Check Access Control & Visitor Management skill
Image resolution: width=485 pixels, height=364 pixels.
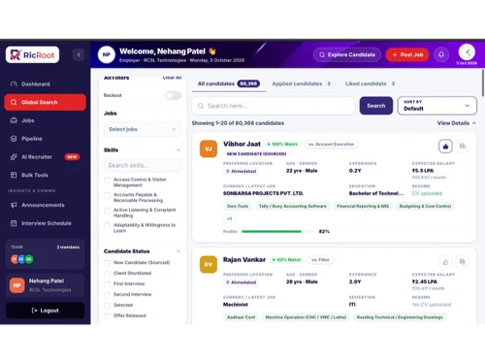click(108, 180)
